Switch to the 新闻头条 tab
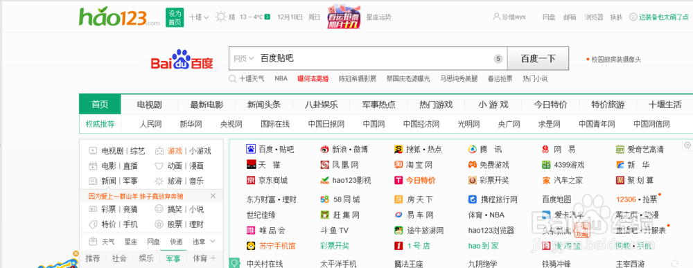This screenshot has height=268, width=693. [x=264, y=105]
